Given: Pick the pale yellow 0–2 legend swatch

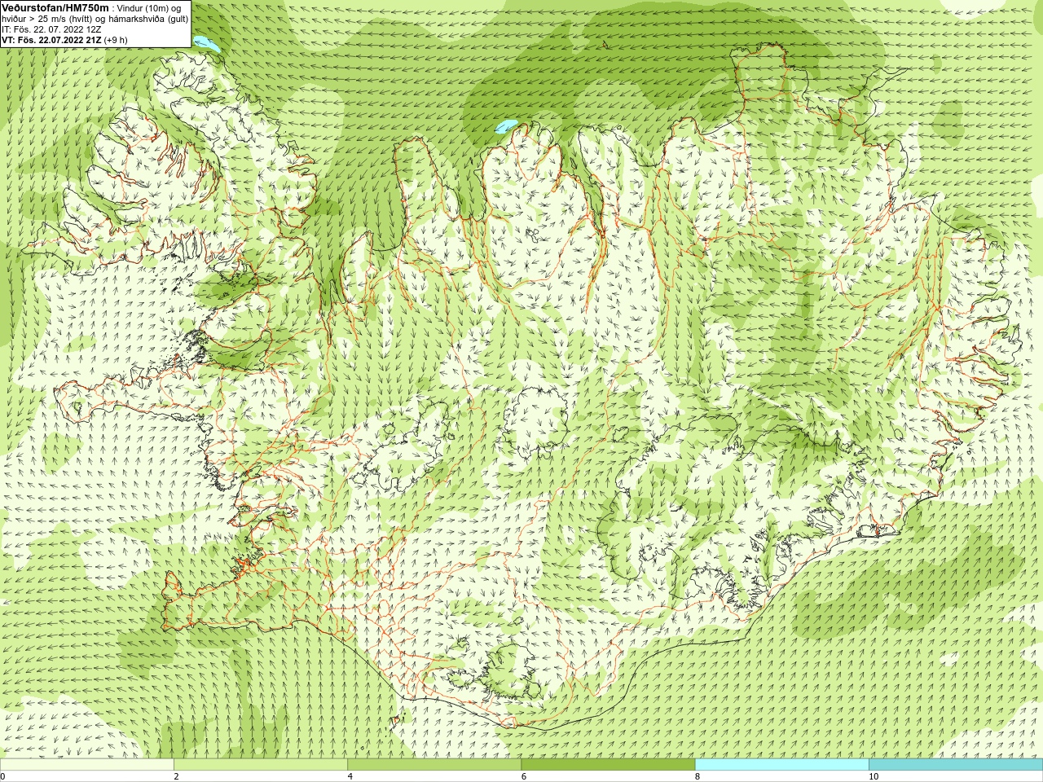Looking at the screenshot, I should click(x=87, y=765).
